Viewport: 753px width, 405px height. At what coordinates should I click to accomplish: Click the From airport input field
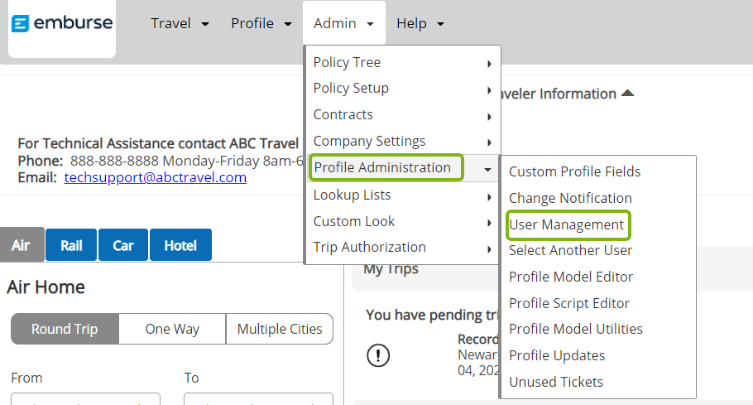click(85, 399)
